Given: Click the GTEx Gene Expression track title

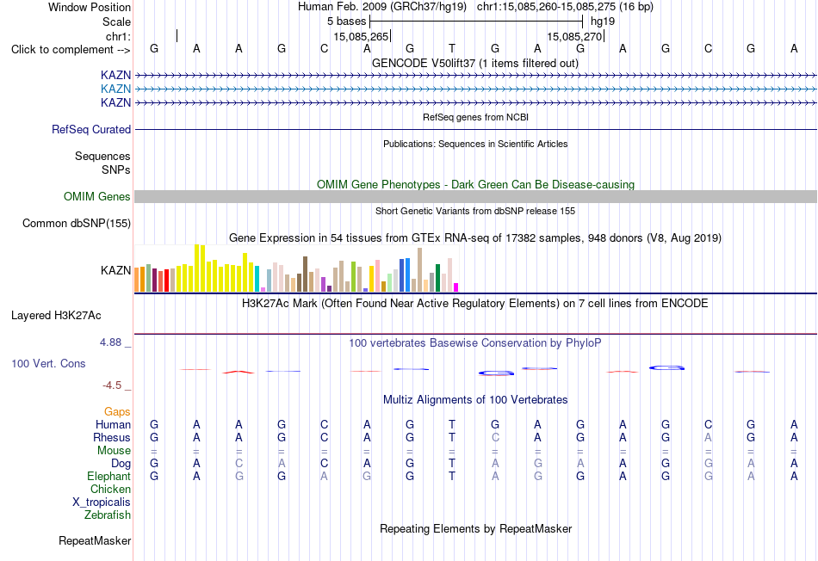Looking at the screenshot, I should (x=475, y=237).
